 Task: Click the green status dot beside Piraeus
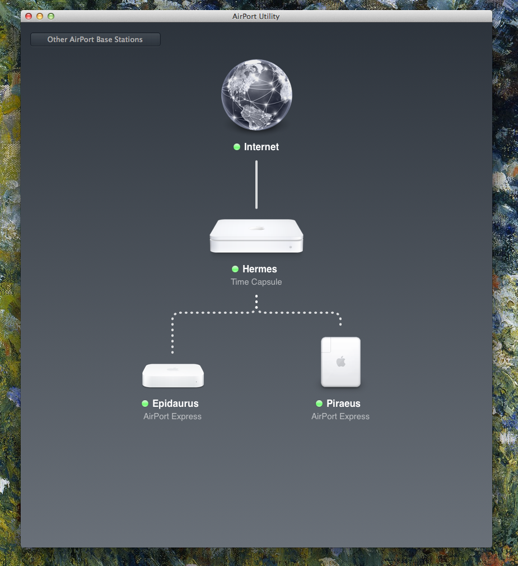pyautogui.click(x=319, y=403)
